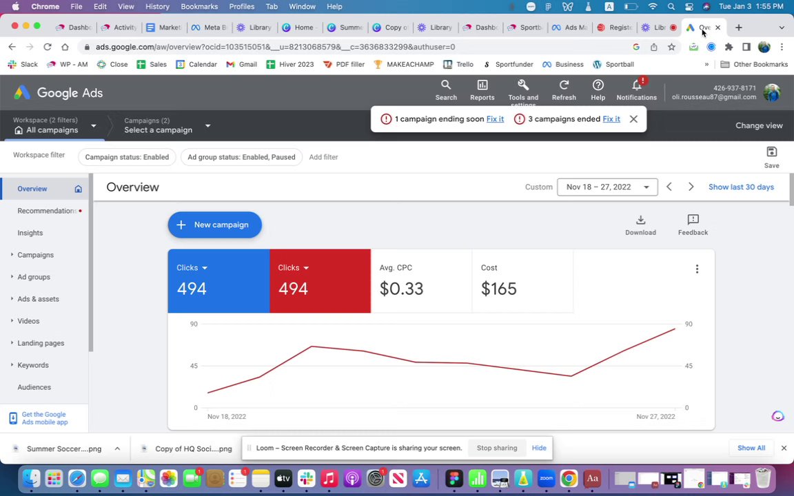Click Fix it for 3 campaigns ended
Screen dimensions: 794x496
pyautogui.click(x=611, y=119)
